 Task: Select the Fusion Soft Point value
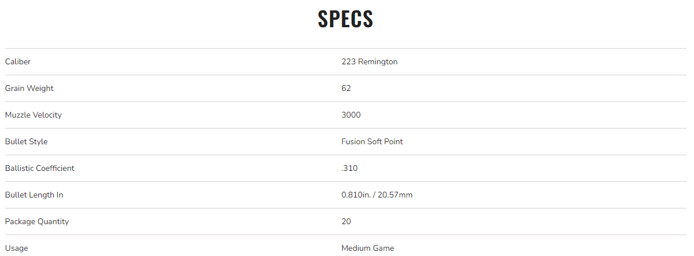pos(372,141)
